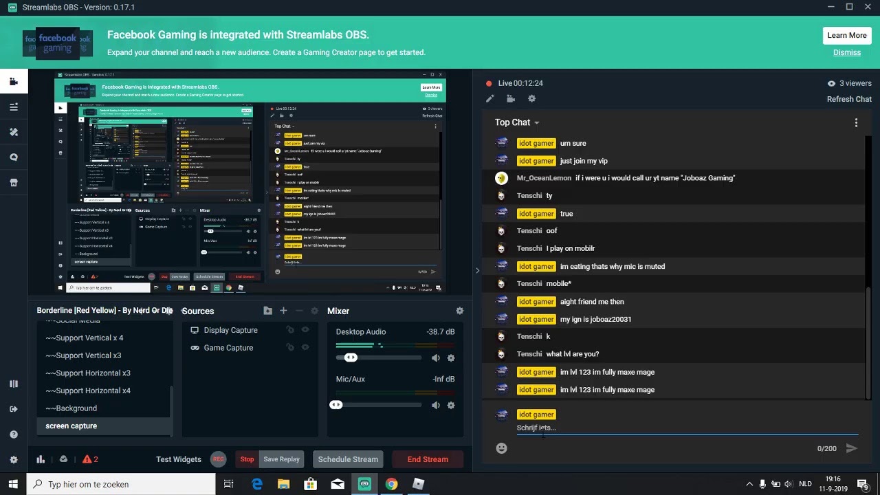Click Save Replay button
The width and height of the screenshot is (880, 495).
pyautogui.click(x=281, y=459)
